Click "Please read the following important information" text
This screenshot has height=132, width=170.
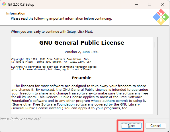click(61, 18)
